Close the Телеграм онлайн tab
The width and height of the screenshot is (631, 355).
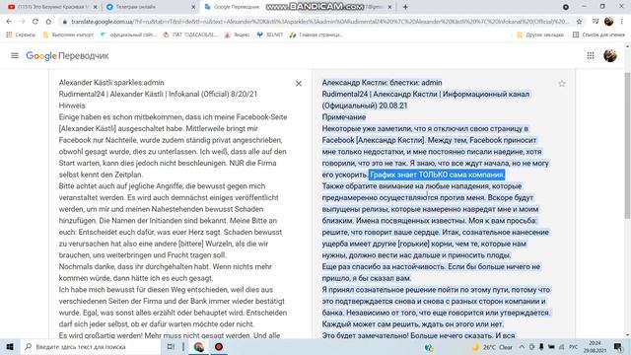[x=193, y=7]
